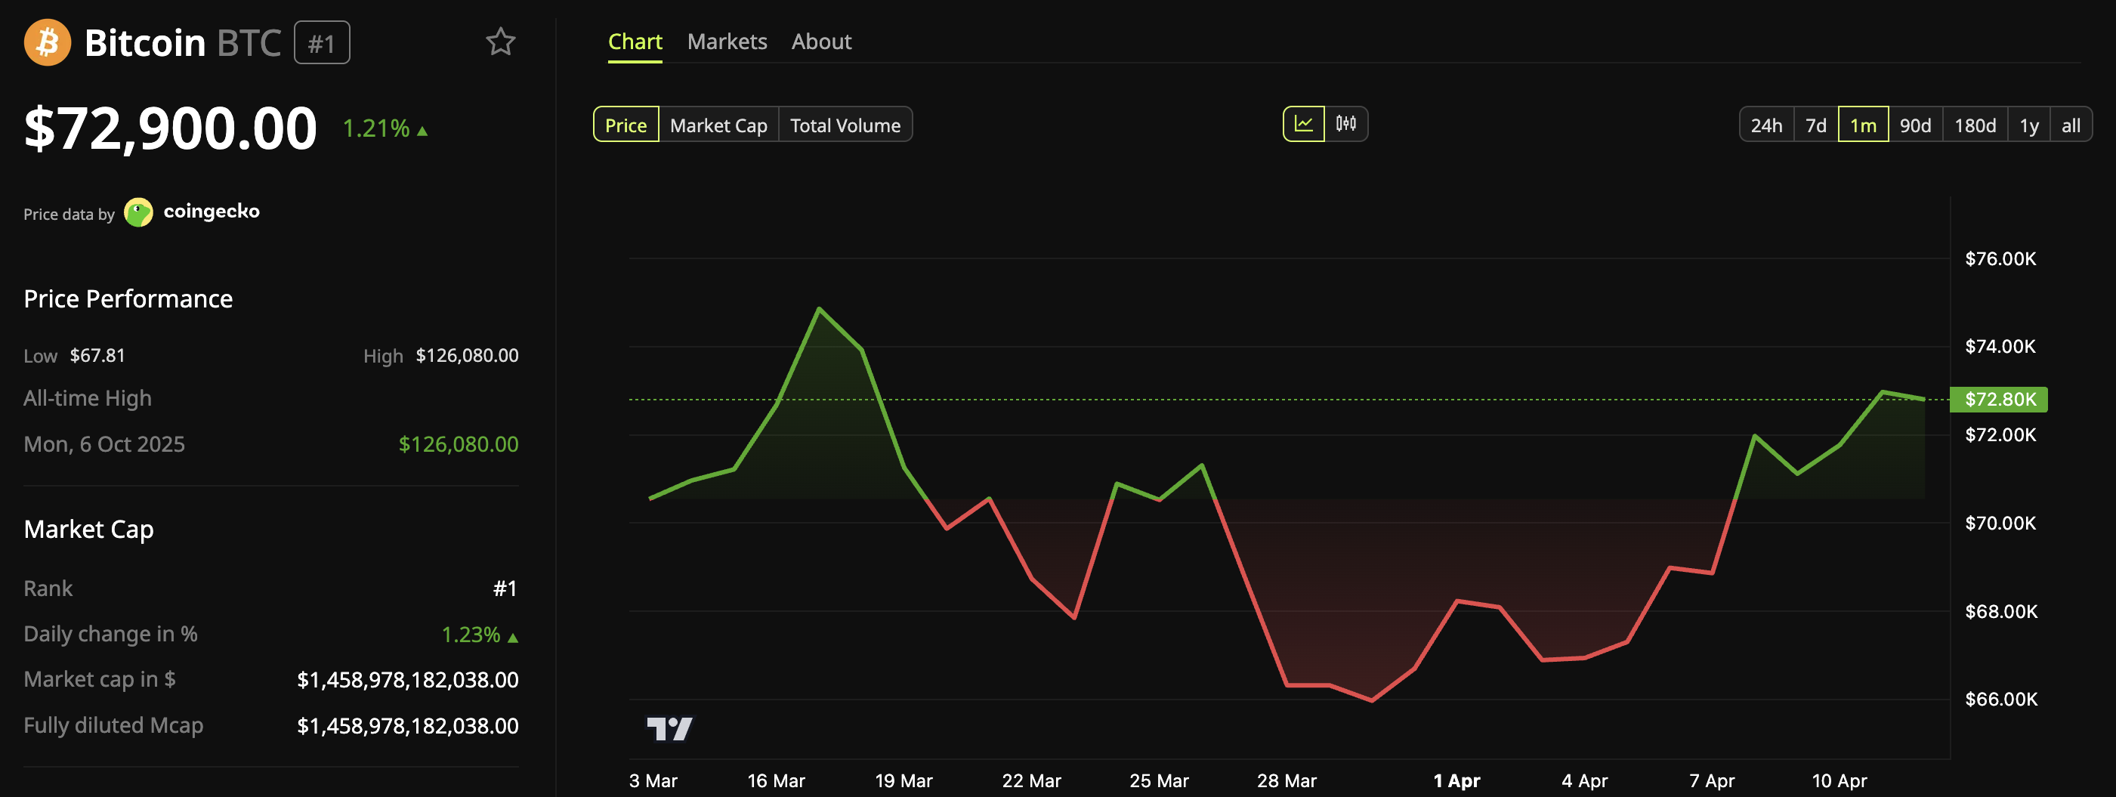
Task: Open the About tab
Action: point(820,41)
